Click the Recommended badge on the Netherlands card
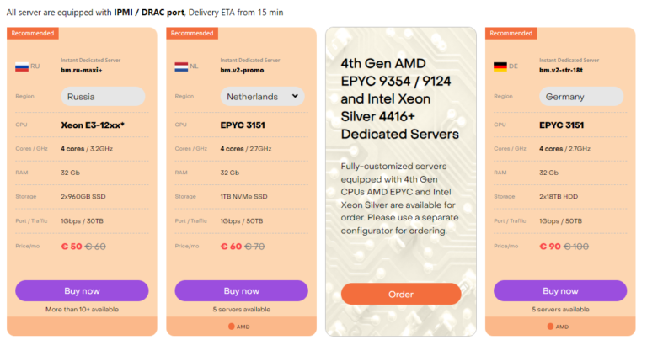Viewport: 647px width, 340px height. (192, 34)
